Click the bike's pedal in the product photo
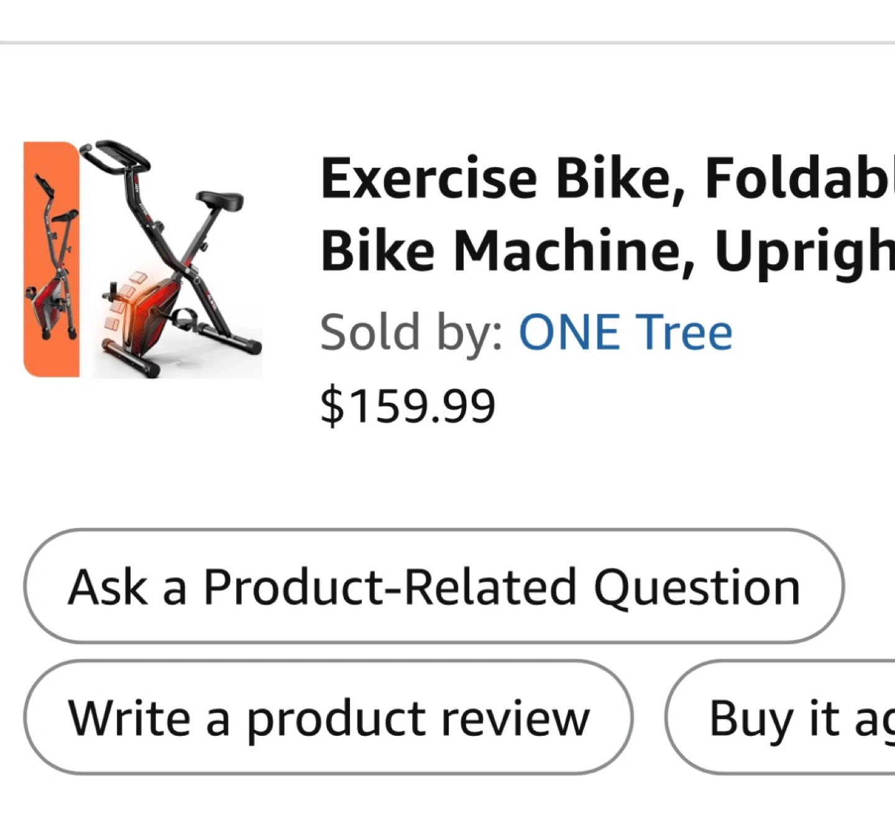895x824 pixels. click(x=186, y=320)
